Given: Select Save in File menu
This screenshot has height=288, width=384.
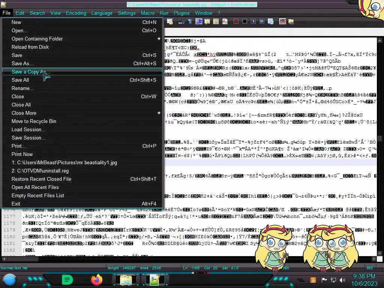Looking at the screenshot, I should point(82,55).
